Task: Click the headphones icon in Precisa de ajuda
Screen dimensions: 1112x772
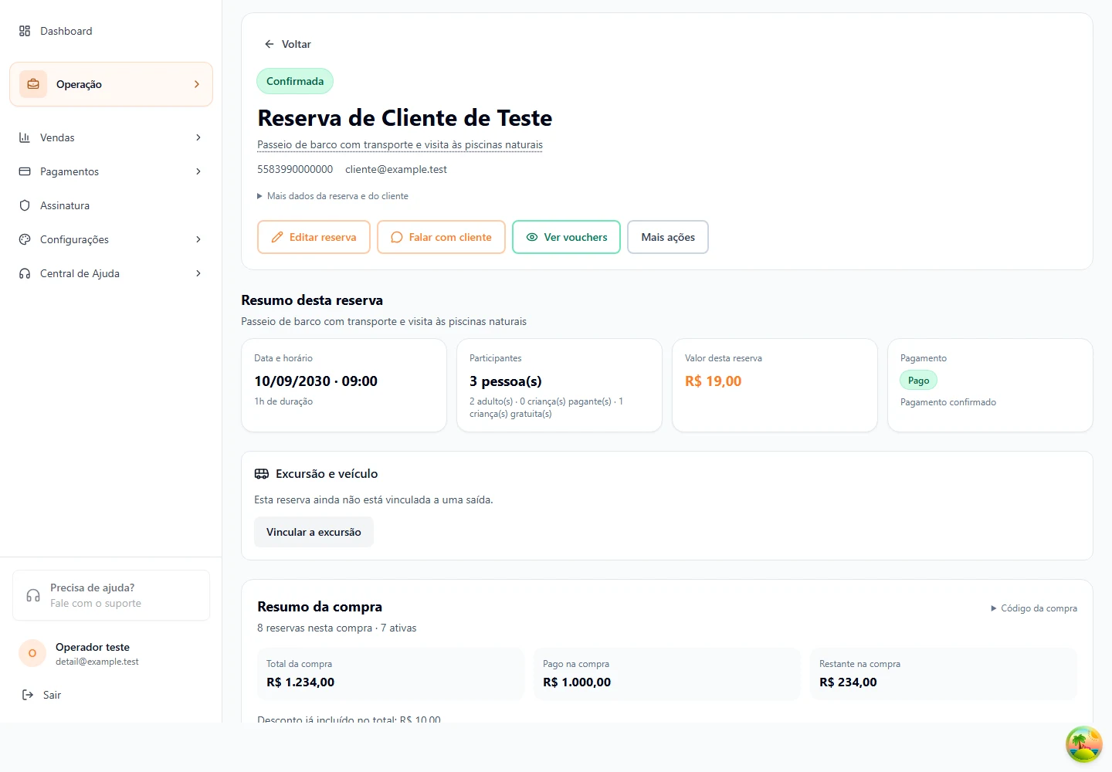Action: [x=33, y=595]
